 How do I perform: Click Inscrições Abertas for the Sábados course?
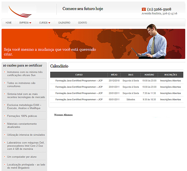pos(170,99)
